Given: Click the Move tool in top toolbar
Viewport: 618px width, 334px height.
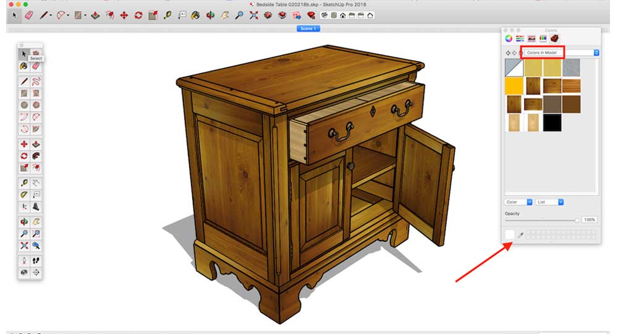Looking at the screenshot, I should (x=124, y=15).
